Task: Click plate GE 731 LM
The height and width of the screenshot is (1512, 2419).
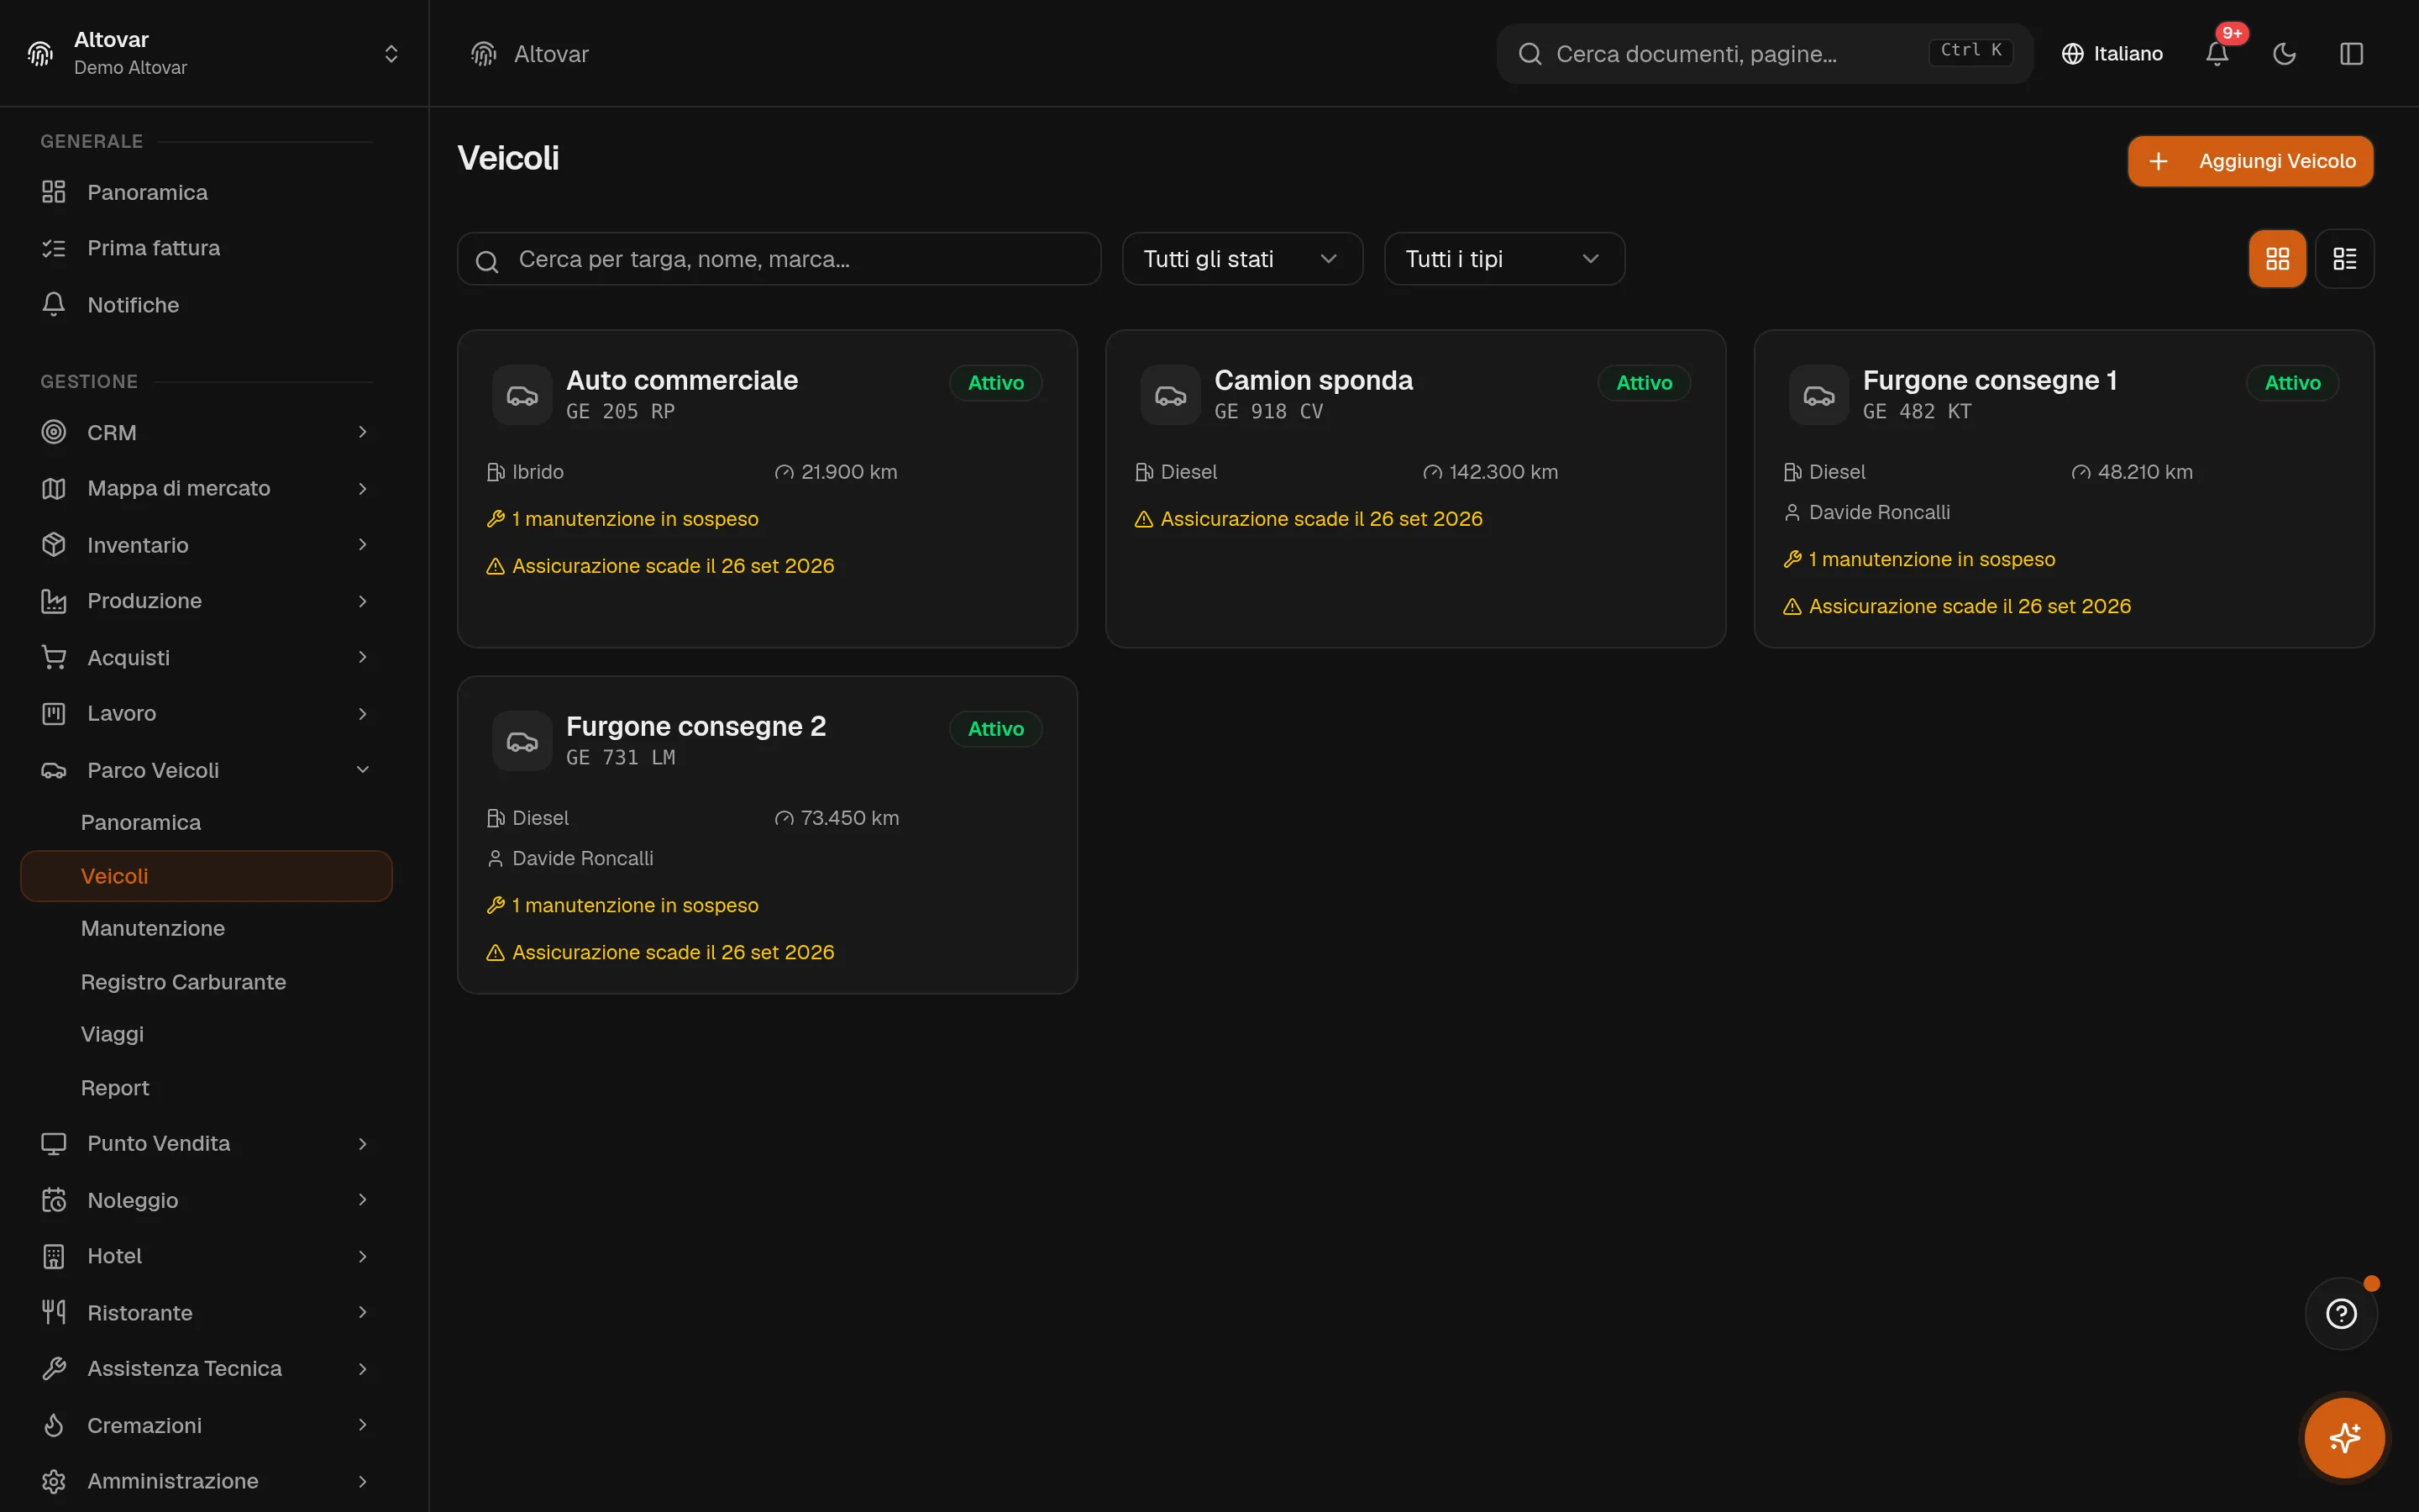Action: click(x=621, y=757)
